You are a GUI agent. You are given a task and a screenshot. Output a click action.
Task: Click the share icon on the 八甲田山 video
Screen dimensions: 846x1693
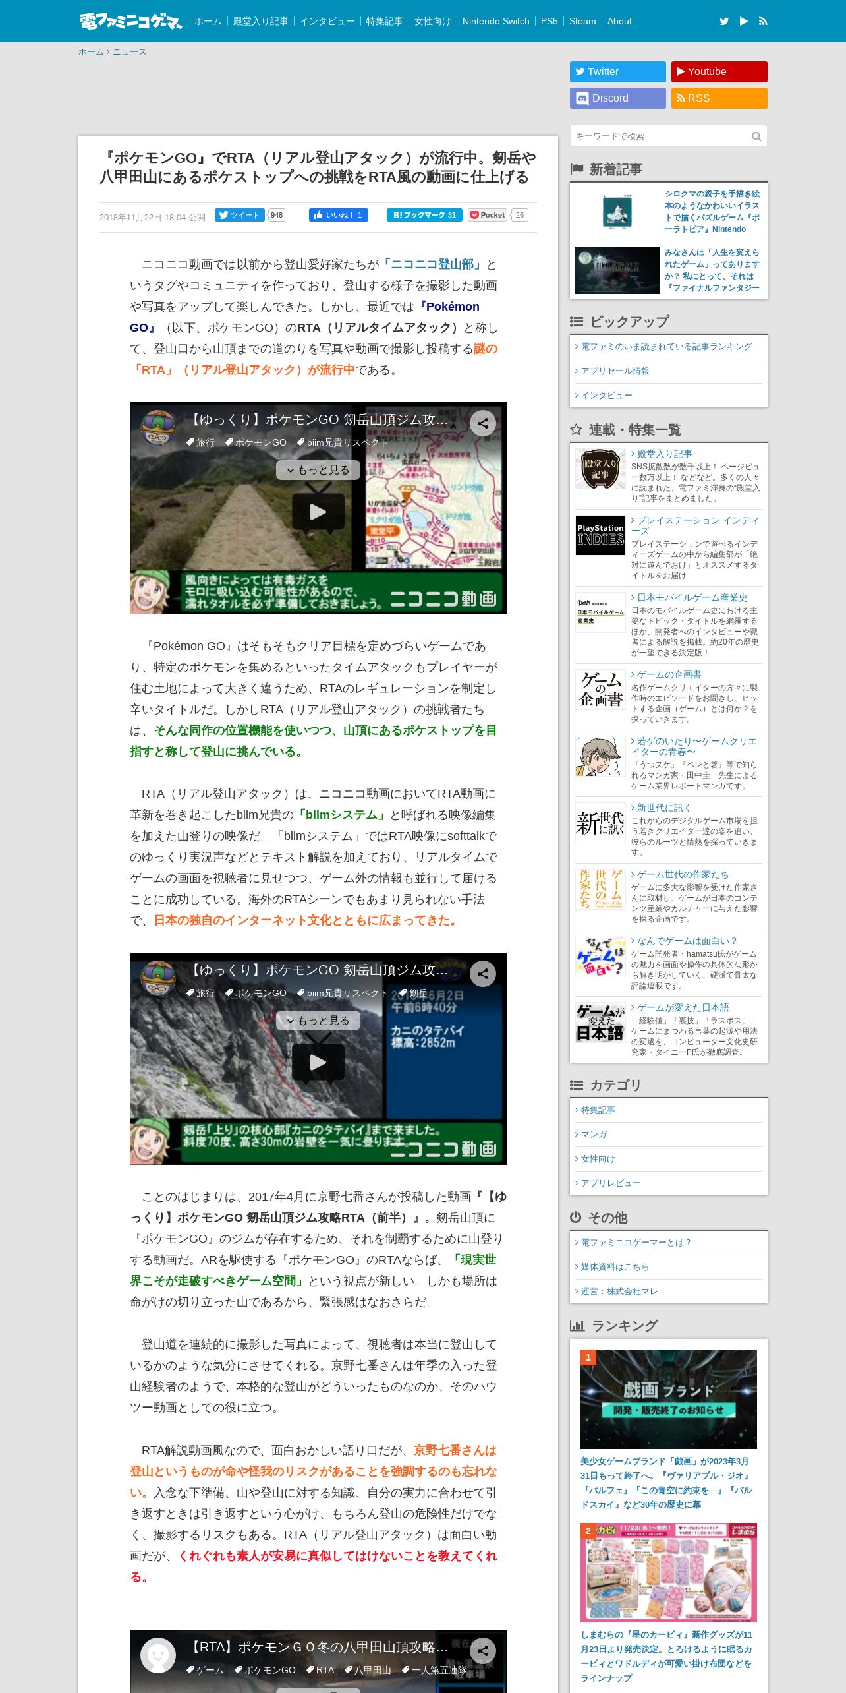pos(482,1651)
